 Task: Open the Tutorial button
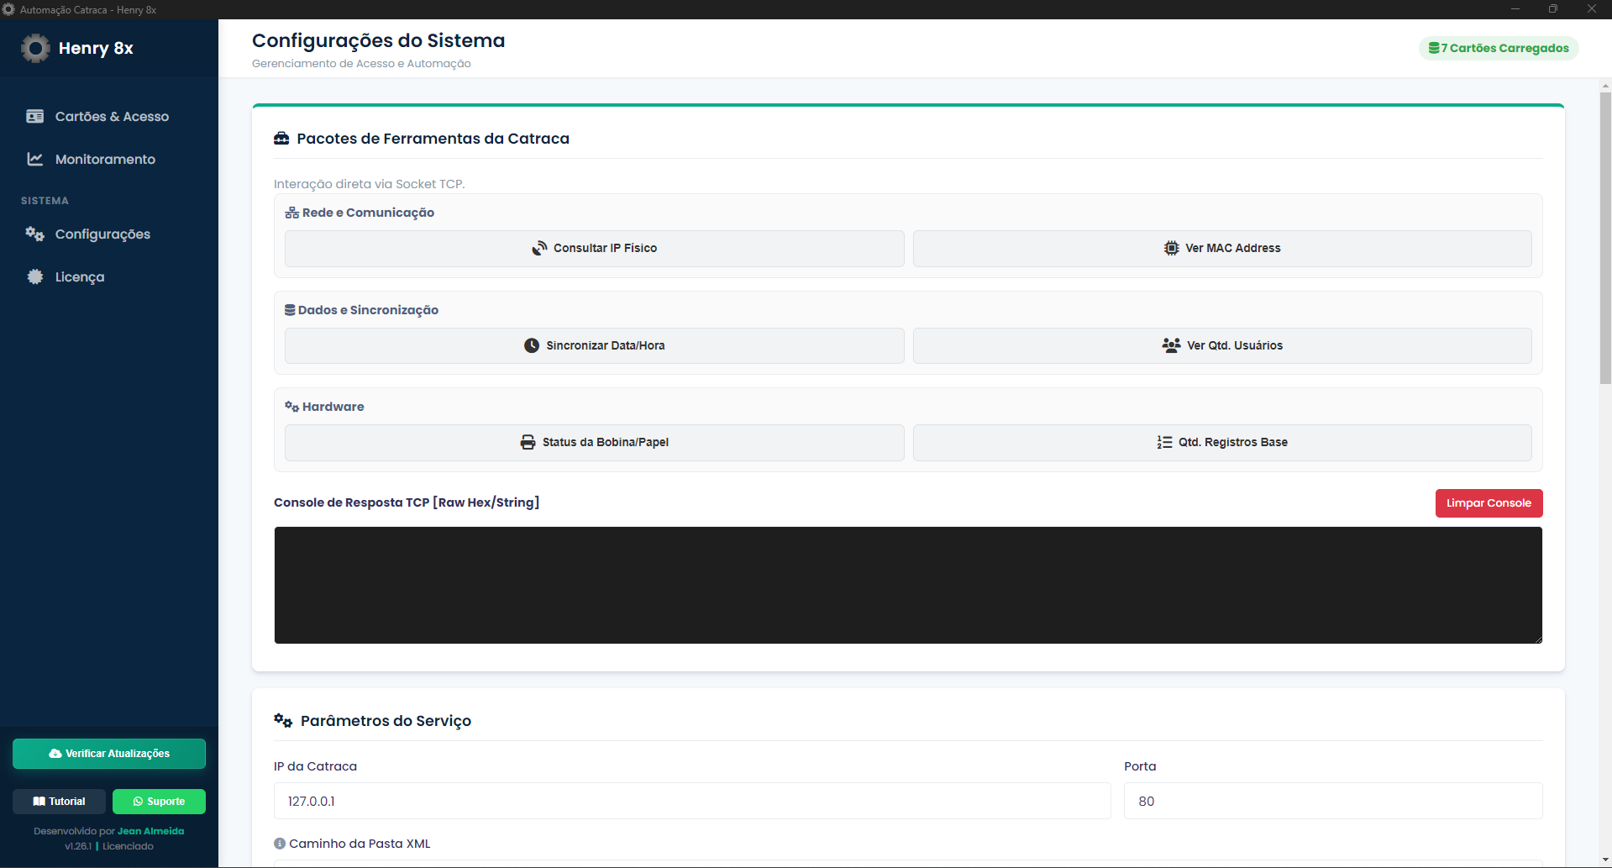pyautogui.click(x=59, y=802)
